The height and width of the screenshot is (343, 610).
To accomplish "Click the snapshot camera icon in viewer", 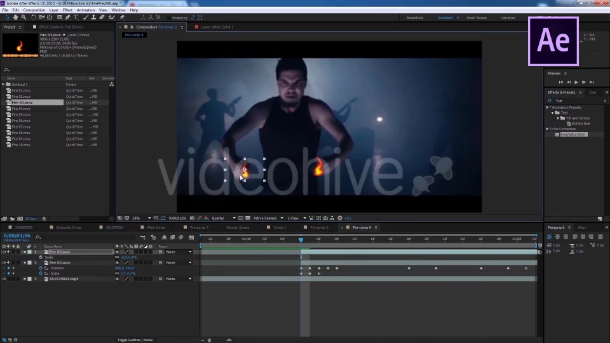I will pos(192,218).
